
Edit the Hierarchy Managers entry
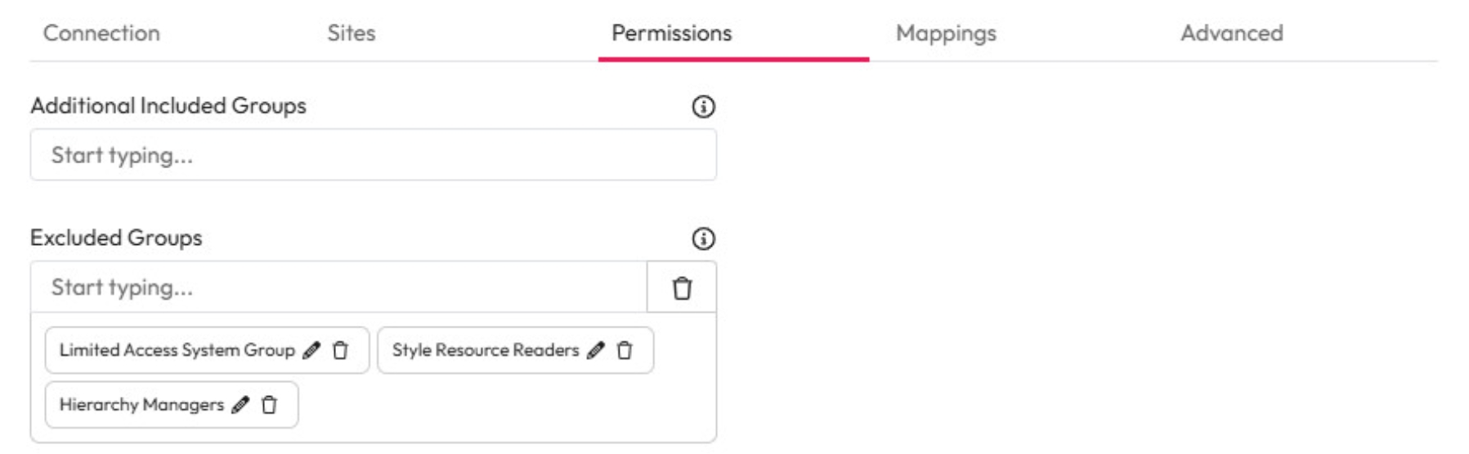(240, 405)
